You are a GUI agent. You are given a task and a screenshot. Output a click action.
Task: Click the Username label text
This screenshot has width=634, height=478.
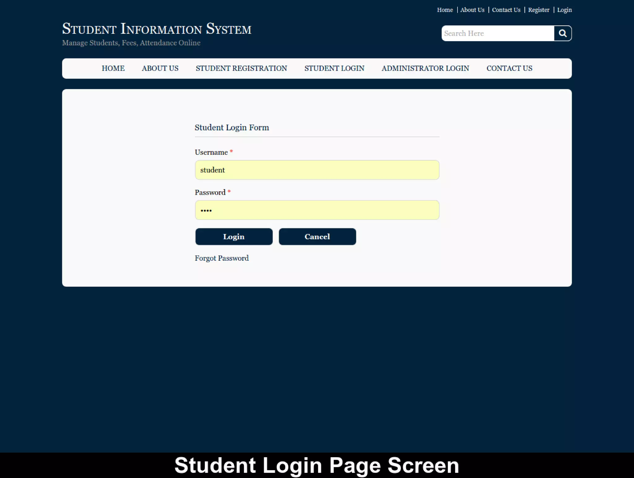coord(211,152)
